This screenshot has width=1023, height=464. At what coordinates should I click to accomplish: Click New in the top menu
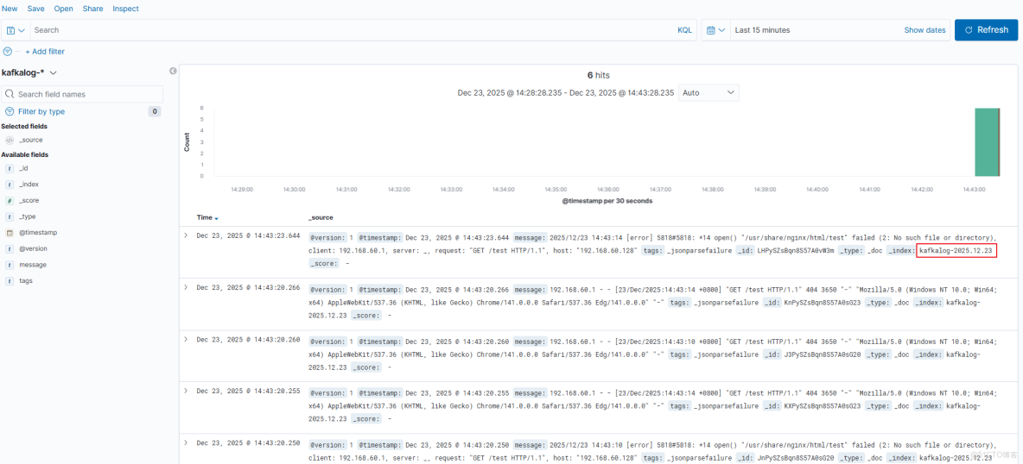(x=10, y=9)
